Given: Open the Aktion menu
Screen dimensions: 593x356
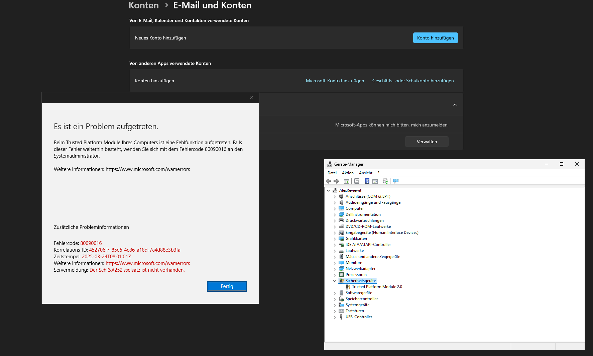Looking at the screenshot, I should (348, 173).
